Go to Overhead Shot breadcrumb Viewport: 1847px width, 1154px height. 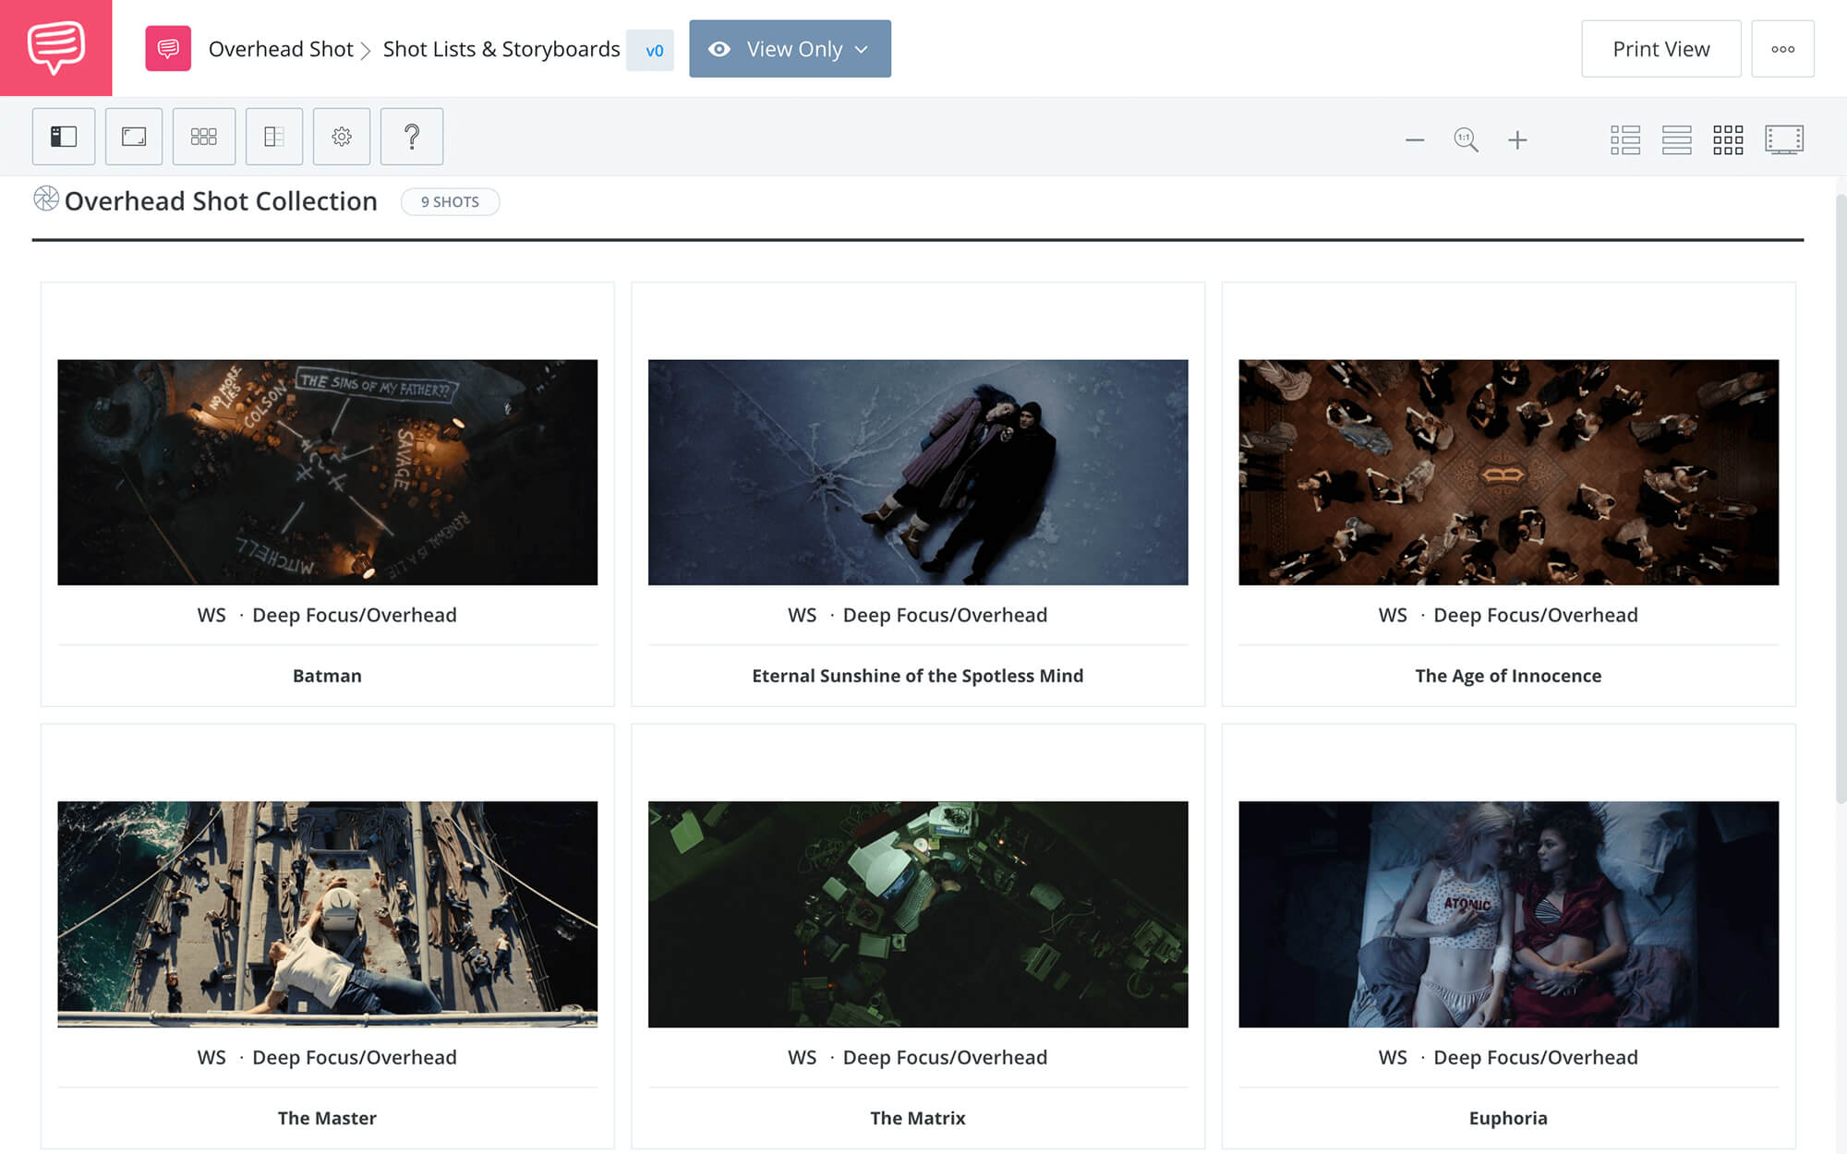[281, 49]
